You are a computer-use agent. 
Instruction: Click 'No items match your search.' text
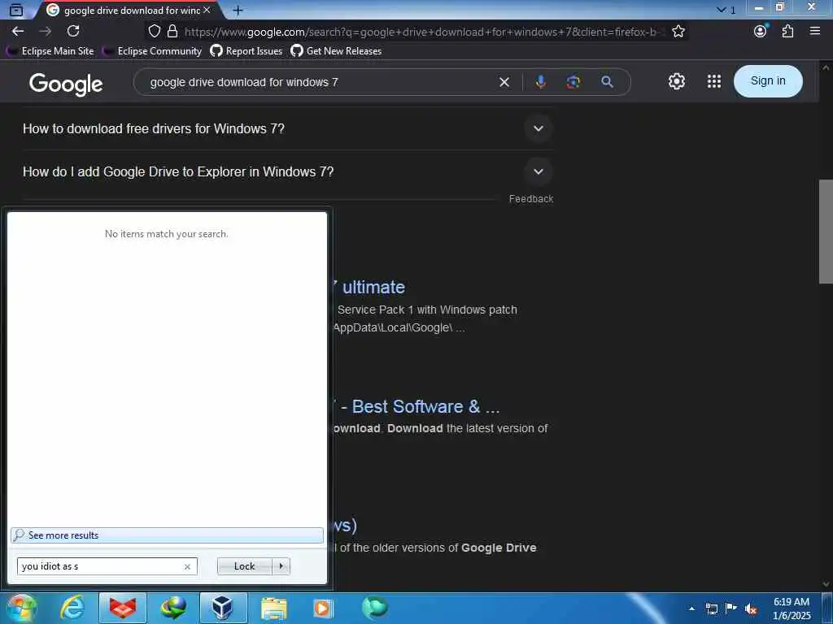166,234
